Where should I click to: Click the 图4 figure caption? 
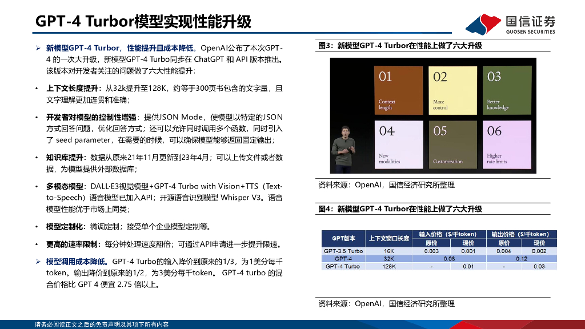point(400,209)
